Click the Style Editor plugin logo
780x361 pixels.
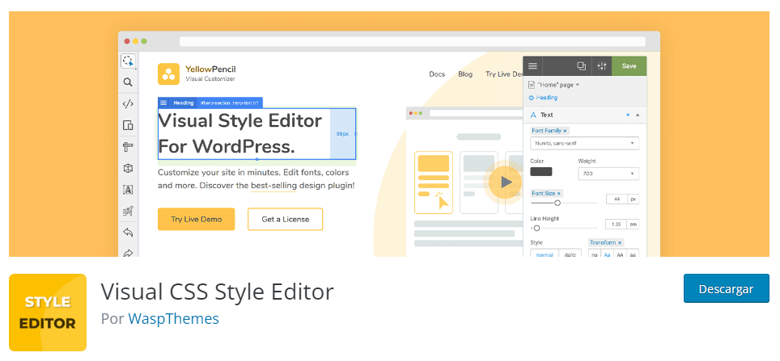tap(48, 313)
